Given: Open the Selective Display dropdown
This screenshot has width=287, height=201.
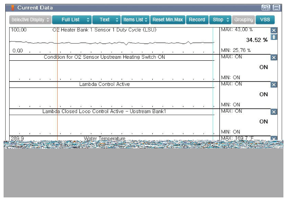Looking at the screenshot, I should point(31,20).
